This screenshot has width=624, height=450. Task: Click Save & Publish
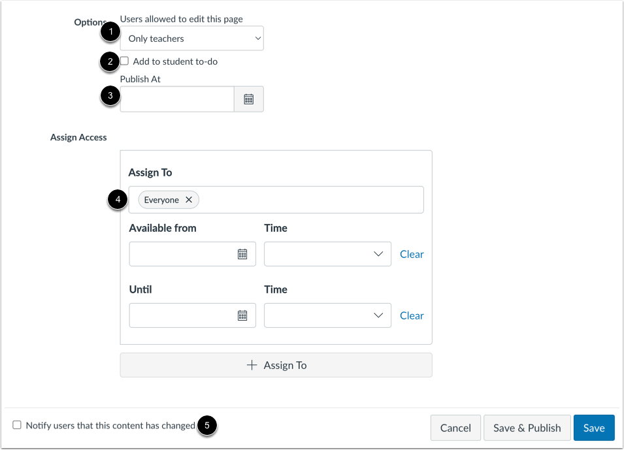[527, 428]
